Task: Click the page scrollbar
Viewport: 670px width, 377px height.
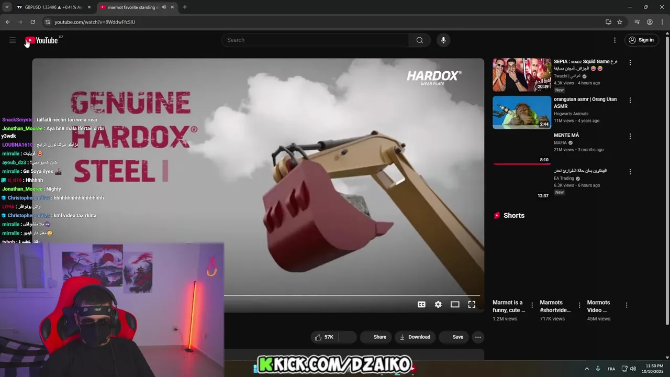Action: [x=667, y=181]
